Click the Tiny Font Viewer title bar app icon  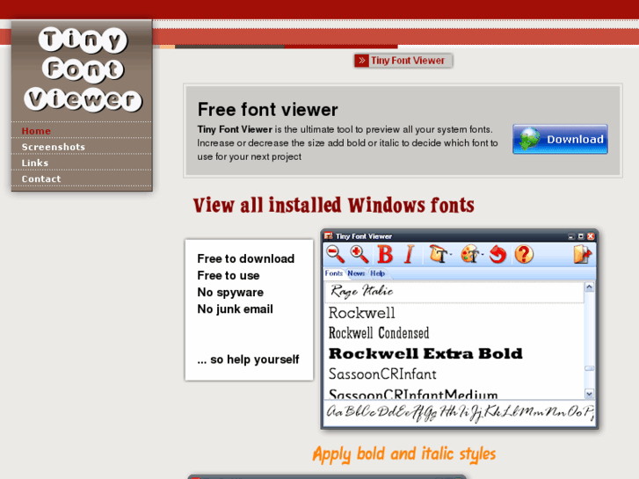(x=329, y=236)
